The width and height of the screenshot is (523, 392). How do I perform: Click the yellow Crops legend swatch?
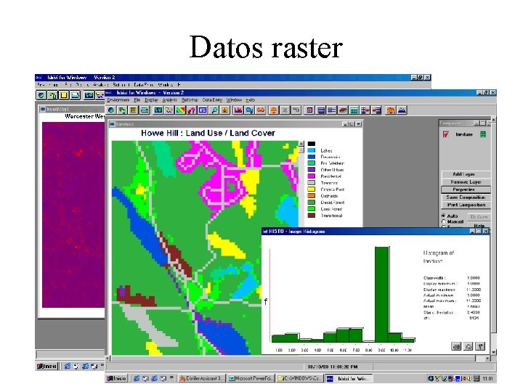(311, 189)
